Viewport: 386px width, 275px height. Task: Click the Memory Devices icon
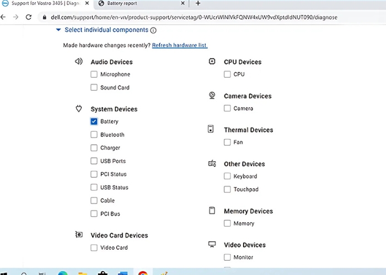[x=212, y=211]
